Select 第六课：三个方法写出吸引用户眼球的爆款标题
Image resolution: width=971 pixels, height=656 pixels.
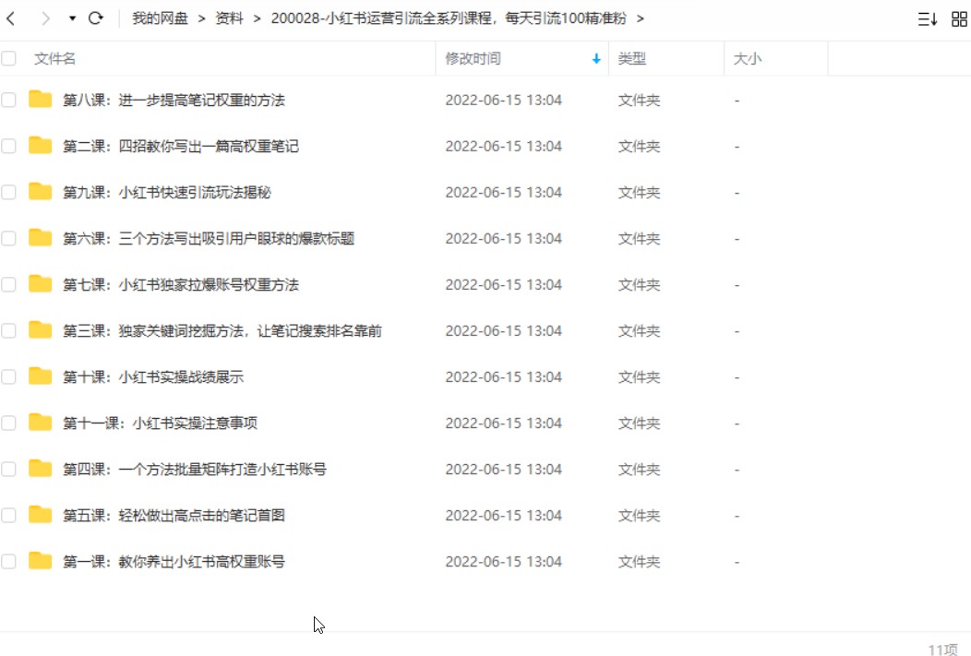pos(209,238)
